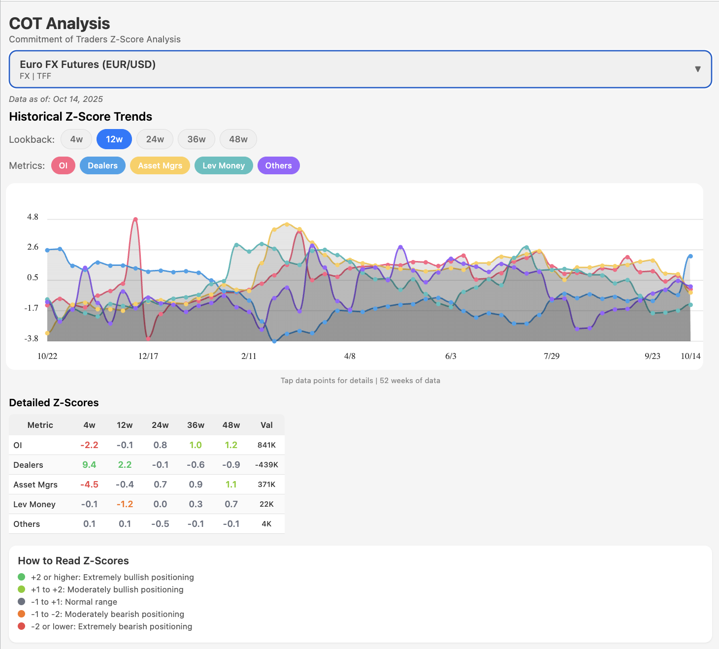Click the red OI peak data point near 12/17
Screen dimensions: 719x649
click(135, 220)
